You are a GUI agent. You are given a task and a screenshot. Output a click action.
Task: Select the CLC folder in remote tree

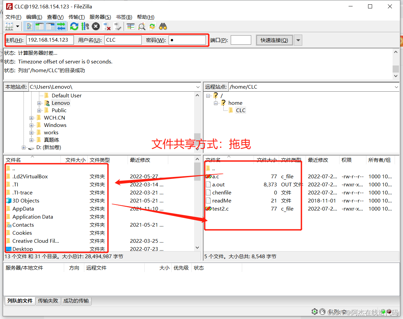coord(240,110)
